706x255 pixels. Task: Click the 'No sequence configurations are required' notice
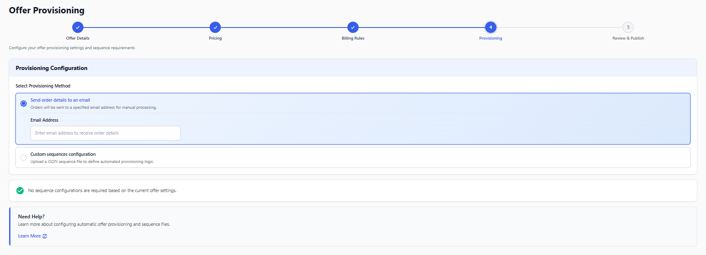[x=353, y=191]
